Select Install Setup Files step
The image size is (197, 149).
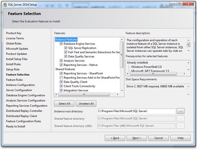pyautogui.click(x=17, y=59)
